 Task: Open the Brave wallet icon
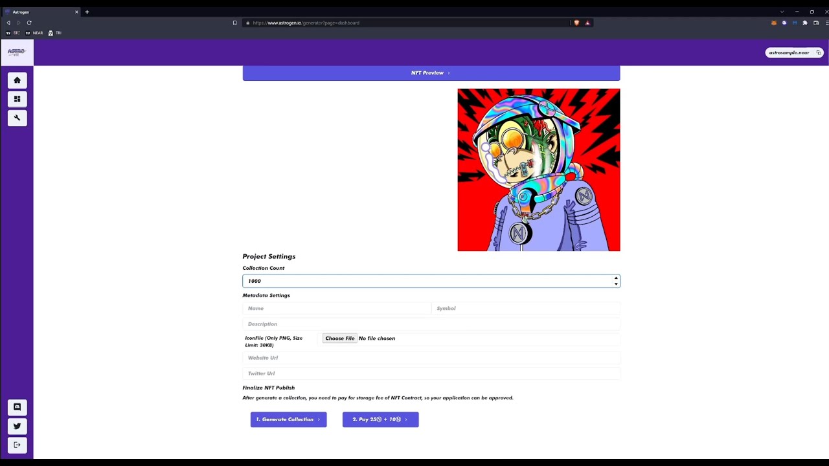coord(816,23)
